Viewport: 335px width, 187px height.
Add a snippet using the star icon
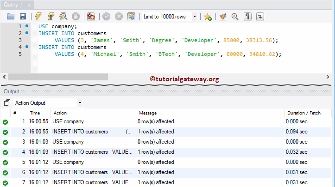pos(208,17)
